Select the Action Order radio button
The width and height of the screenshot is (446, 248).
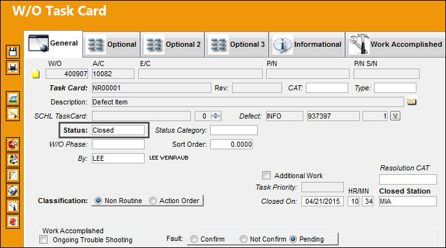tap(153, 201)
